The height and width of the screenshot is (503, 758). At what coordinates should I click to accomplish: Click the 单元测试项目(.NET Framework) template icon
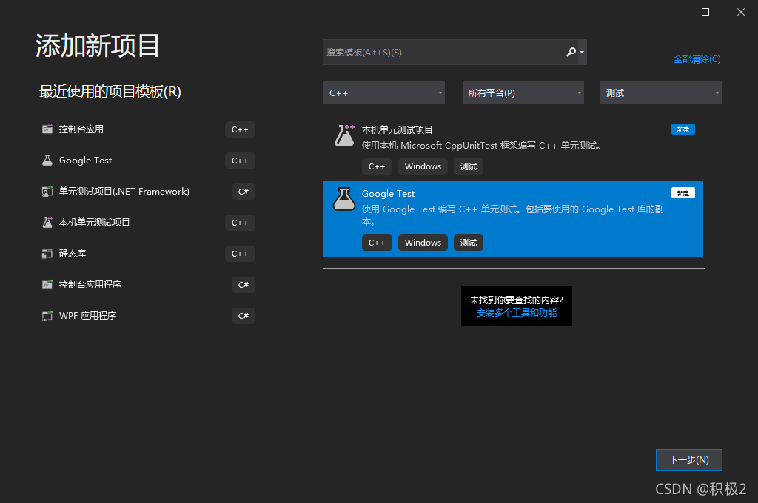[x=47, y=192]
